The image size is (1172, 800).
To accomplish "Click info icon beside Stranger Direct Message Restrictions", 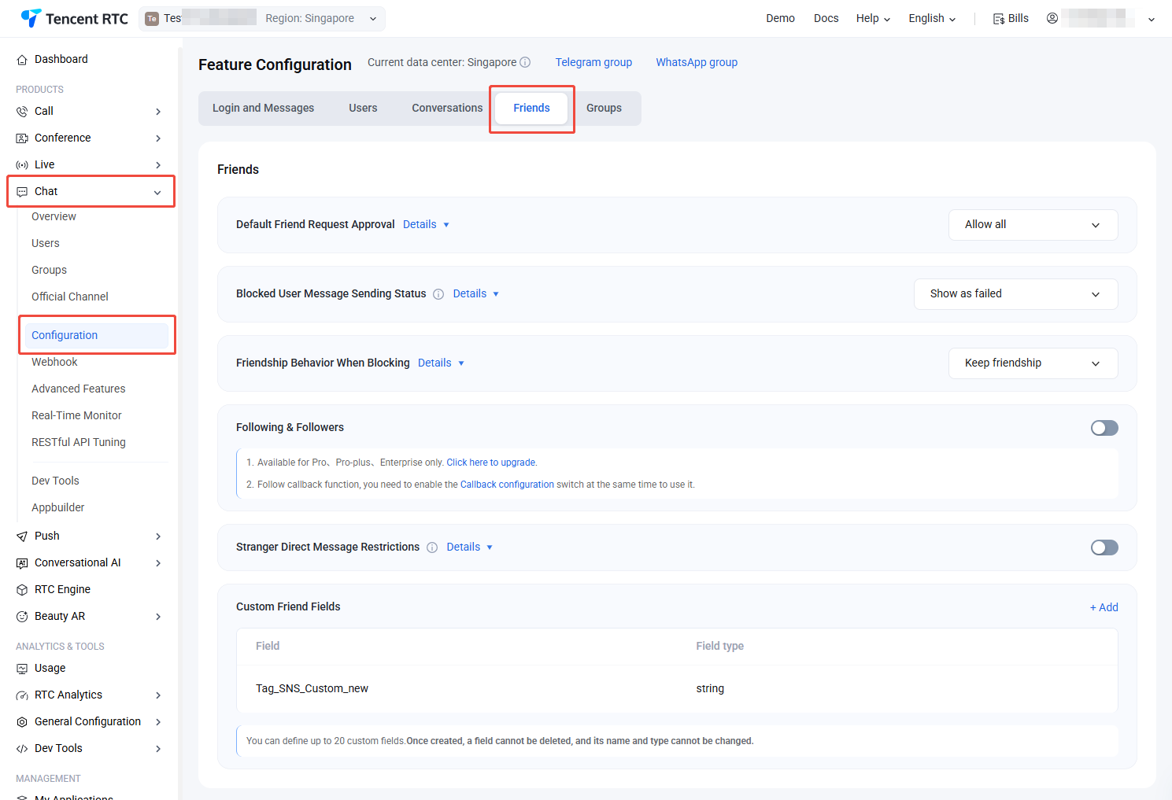I will [x=432, y=547].
